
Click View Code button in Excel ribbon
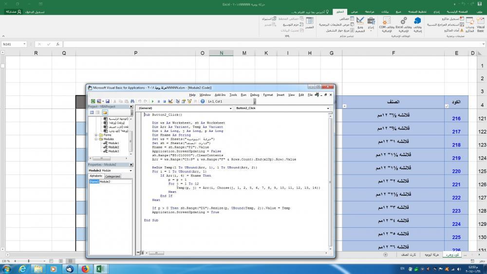pos(337,24)
